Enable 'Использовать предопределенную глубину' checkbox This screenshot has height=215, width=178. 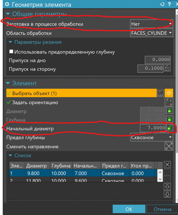11,52
